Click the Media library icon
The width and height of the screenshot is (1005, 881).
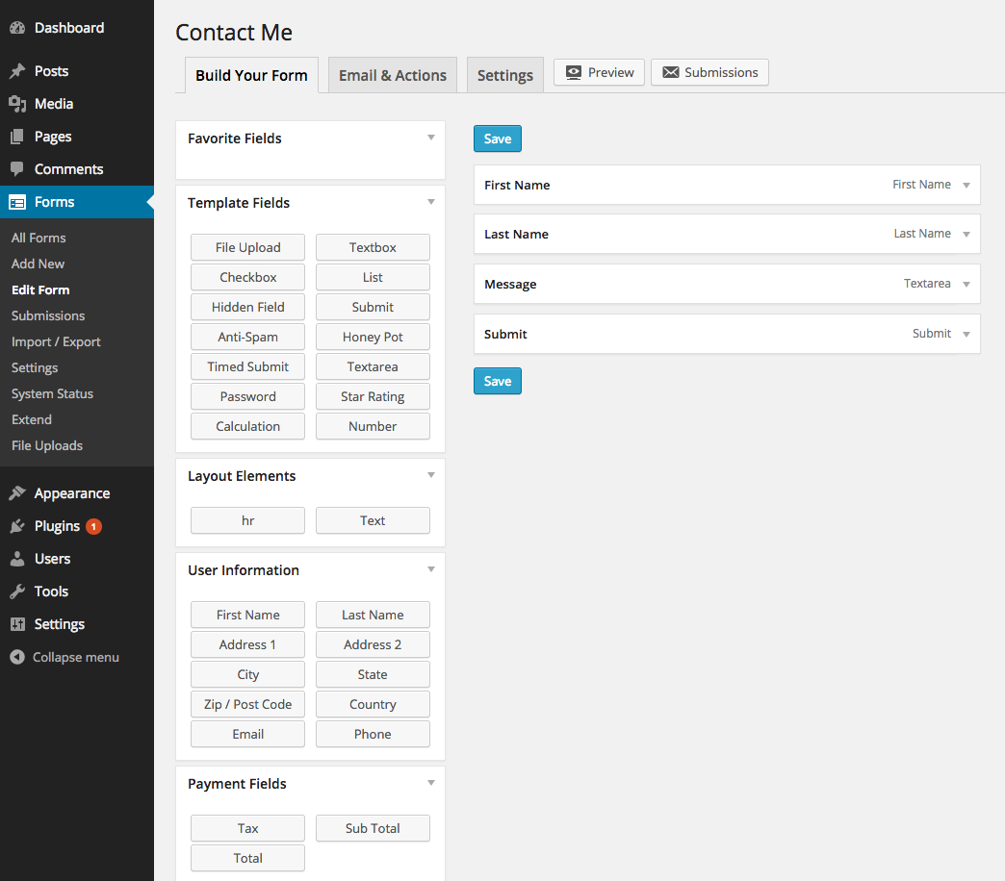17,104
